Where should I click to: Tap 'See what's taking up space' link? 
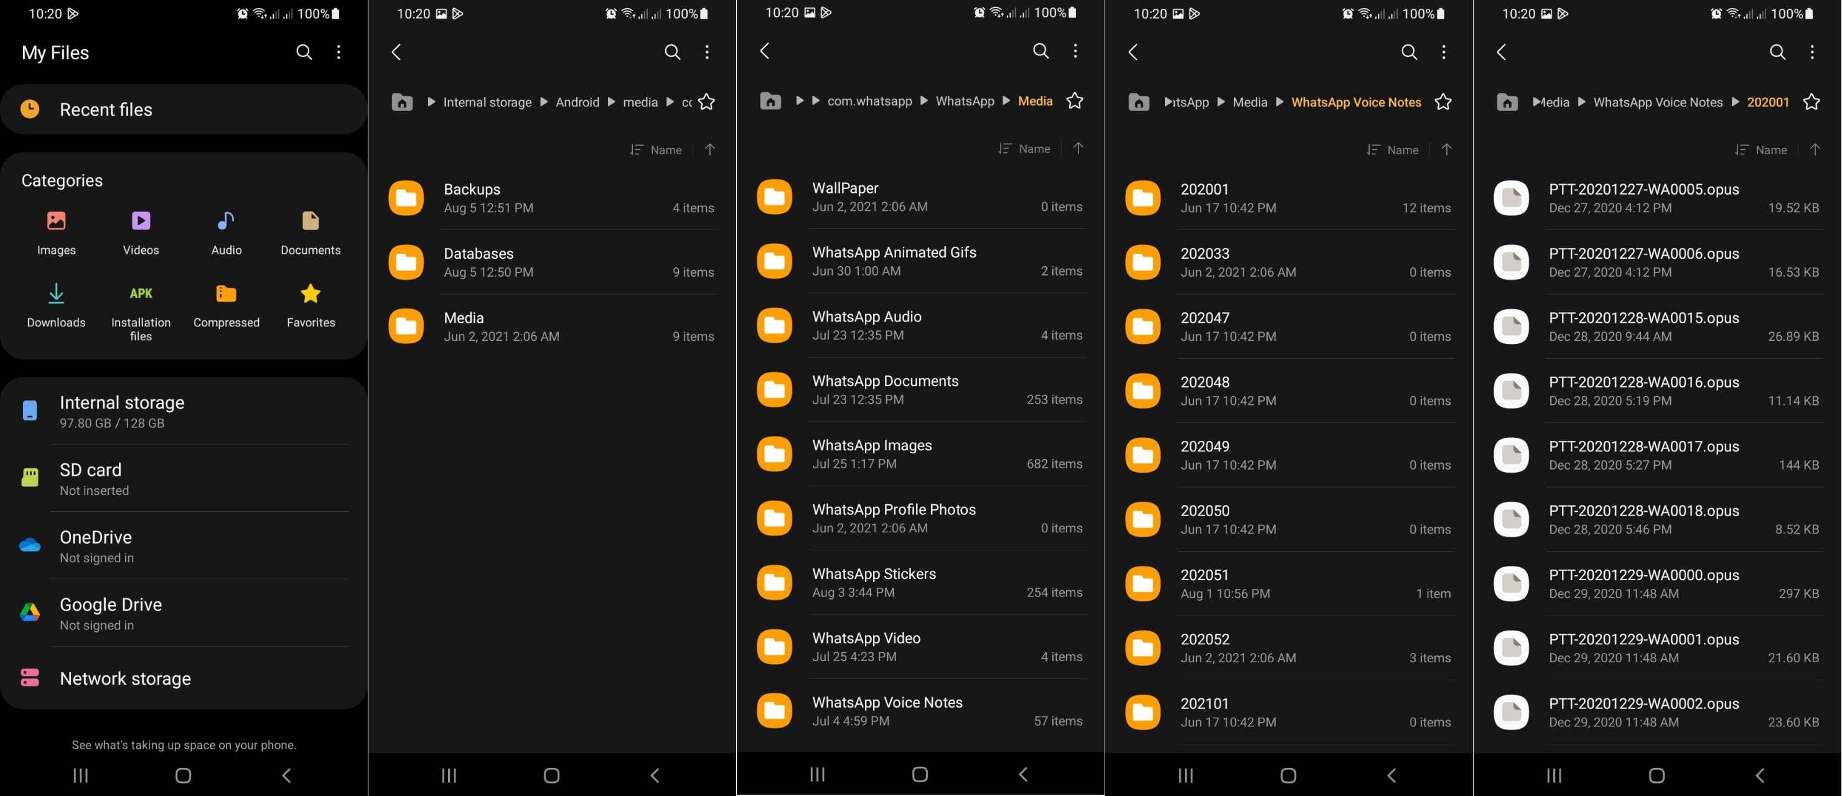(184, 744)
